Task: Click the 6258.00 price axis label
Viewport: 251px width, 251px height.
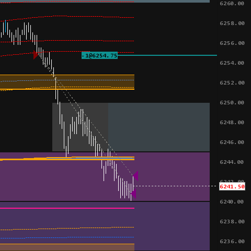Action: pyautogui.click(x=232, y=23)
